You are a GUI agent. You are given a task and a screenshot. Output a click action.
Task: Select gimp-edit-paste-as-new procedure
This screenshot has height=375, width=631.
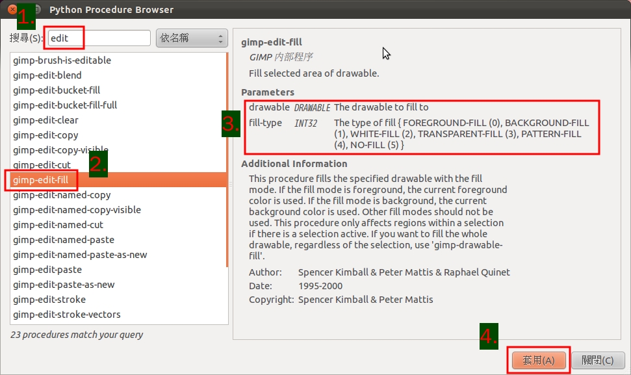(x=118, y=285)
